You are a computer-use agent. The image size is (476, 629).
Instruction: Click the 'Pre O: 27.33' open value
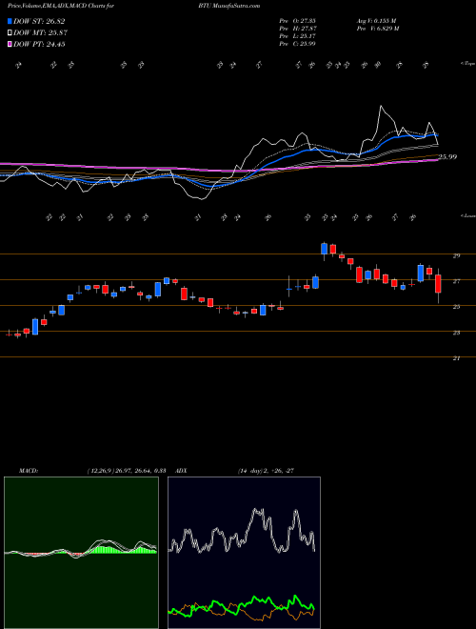point(298,21)
